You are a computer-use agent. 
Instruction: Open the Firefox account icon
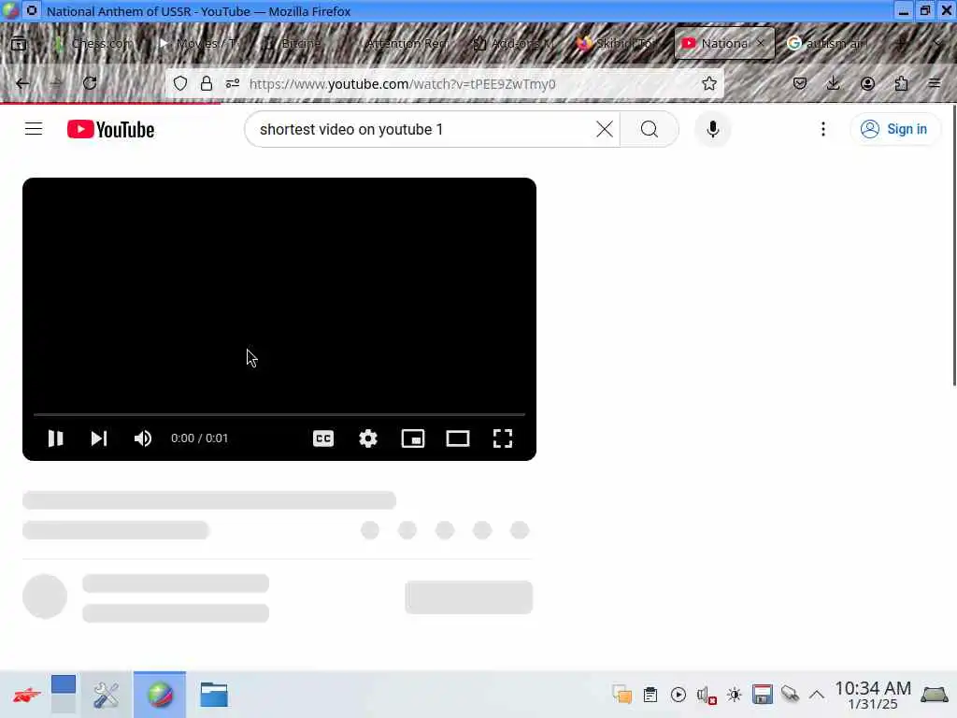867,83
